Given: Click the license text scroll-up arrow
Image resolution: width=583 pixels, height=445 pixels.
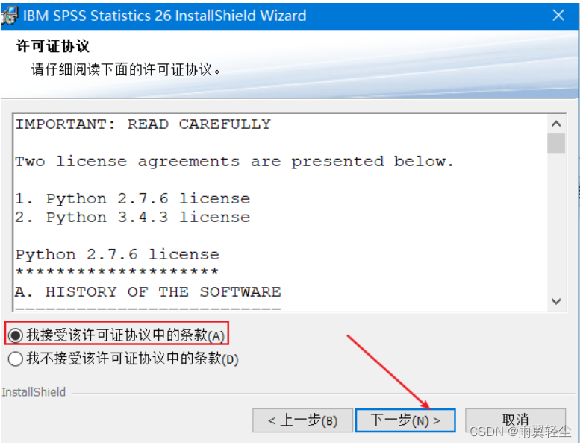Looking at the screenshot, I should (x=556, y=124).
